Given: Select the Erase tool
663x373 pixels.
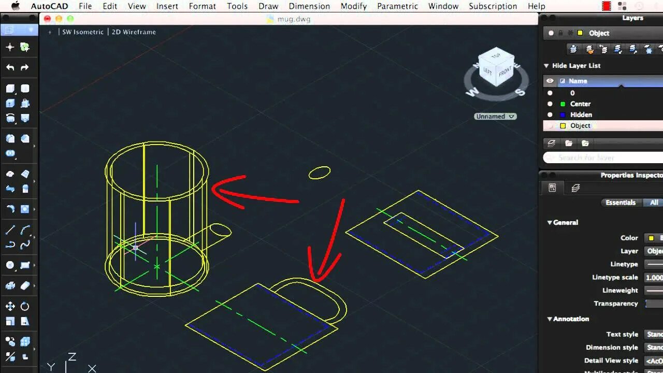Looking at the screenshot, I should click(x=25, y=285).
